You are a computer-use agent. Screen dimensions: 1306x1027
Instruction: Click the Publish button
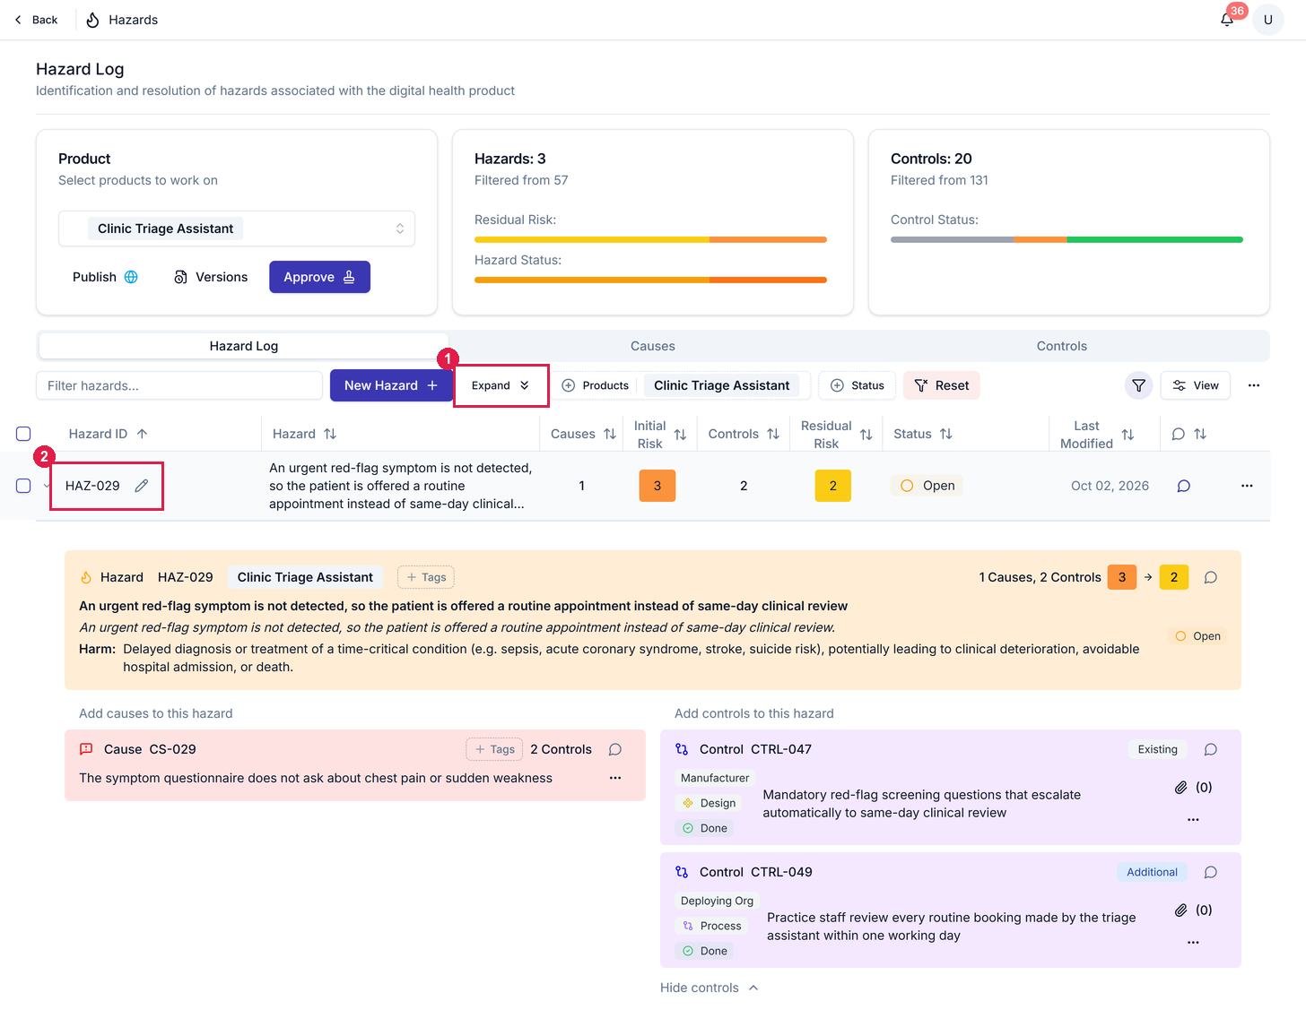[x=105, y=277]
